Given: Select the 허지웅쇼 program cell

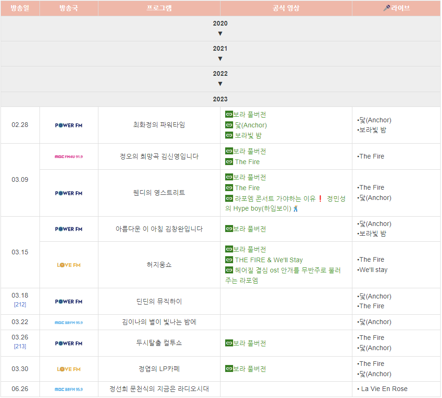Looking at the screenshot, I should [159, 265].
